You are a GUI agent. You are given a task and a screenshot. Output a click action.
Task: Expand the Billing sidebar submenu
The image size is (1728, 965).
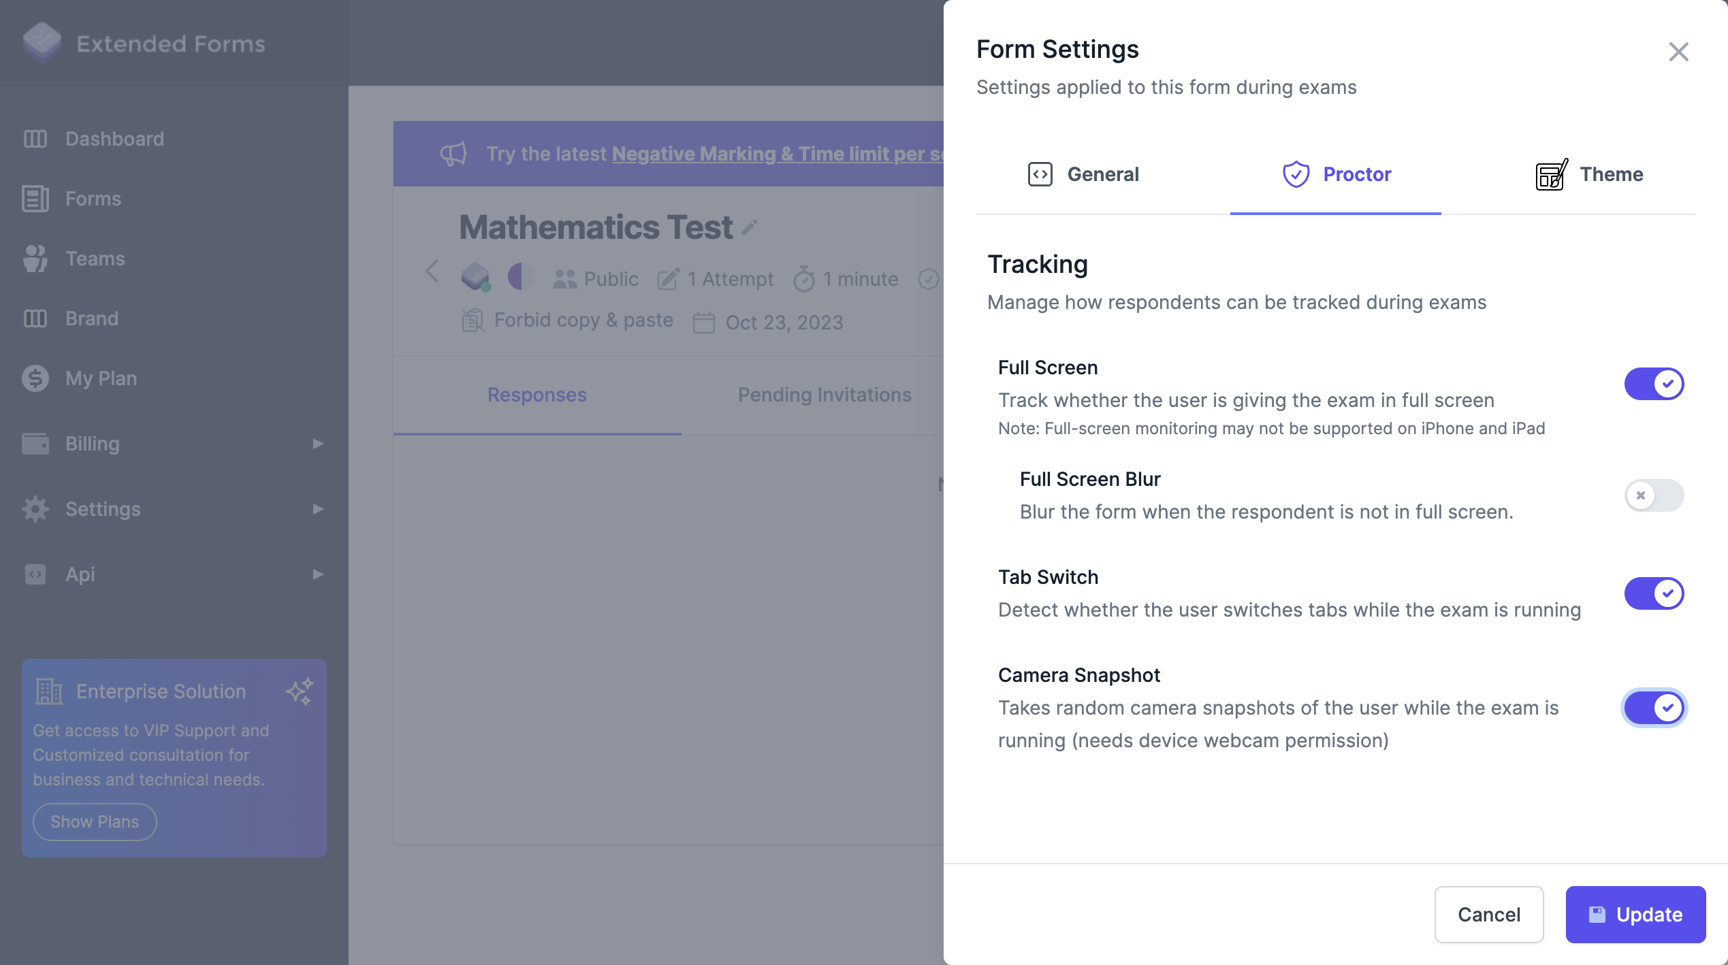coord(317,444)
